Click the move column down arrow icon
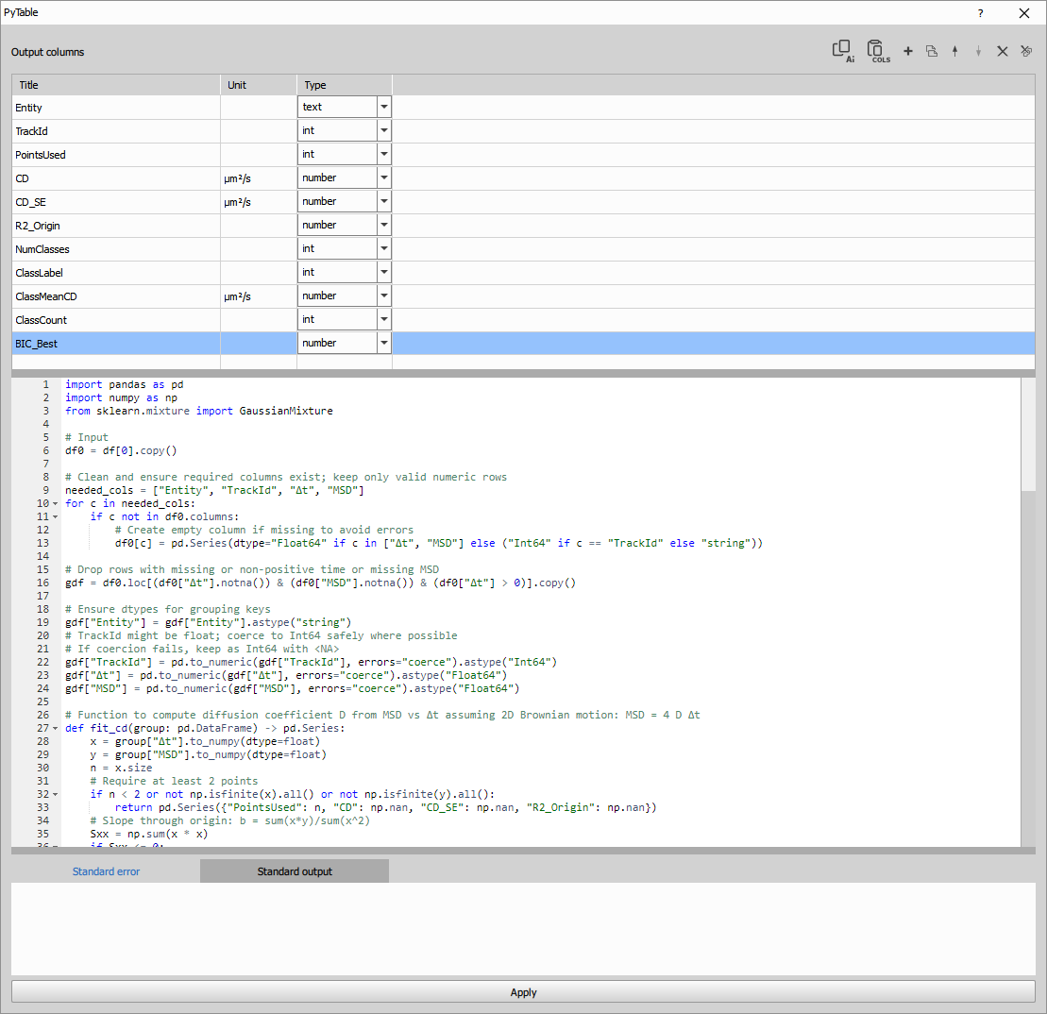The width and height of the screenshot is (1047, 1014). tap(978, 50)
